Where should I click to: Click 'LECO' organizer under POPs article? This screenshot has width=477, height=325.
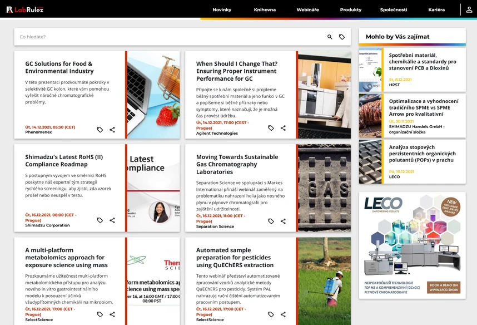pos(394,176)
